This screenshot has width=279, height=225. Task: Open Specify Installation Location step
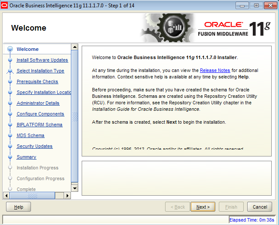[44, 92]
